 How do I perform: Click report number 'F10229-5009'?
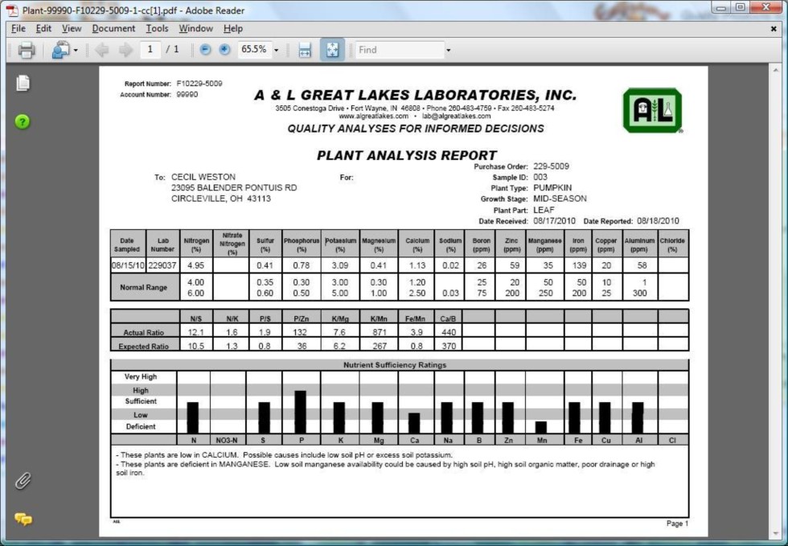click(x=199, y=84)
